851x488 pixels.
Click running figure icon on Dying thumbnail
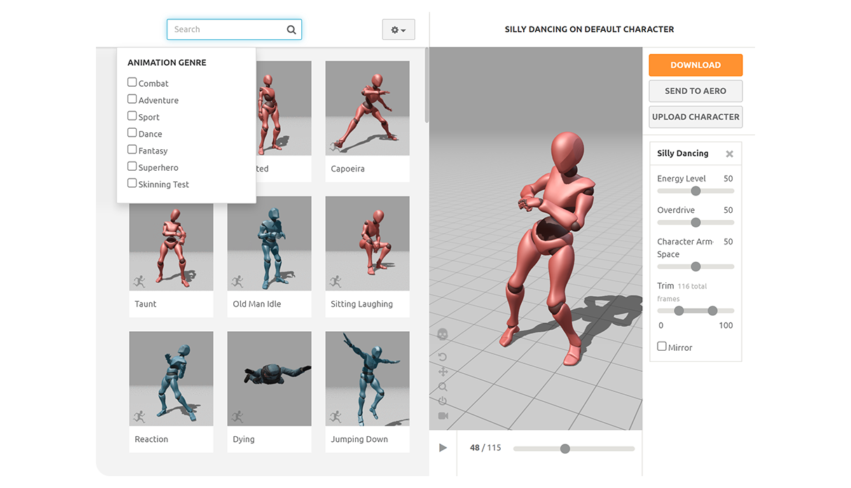coord(237,417)
